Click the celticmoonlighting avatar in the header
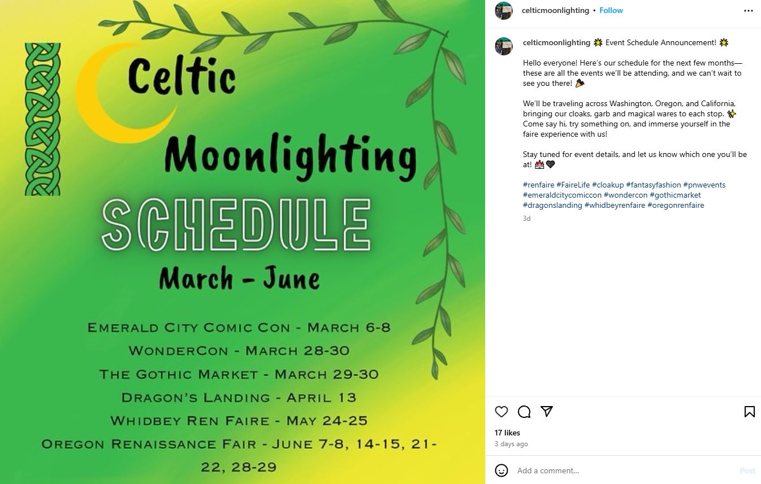 (x=504, y=11)
